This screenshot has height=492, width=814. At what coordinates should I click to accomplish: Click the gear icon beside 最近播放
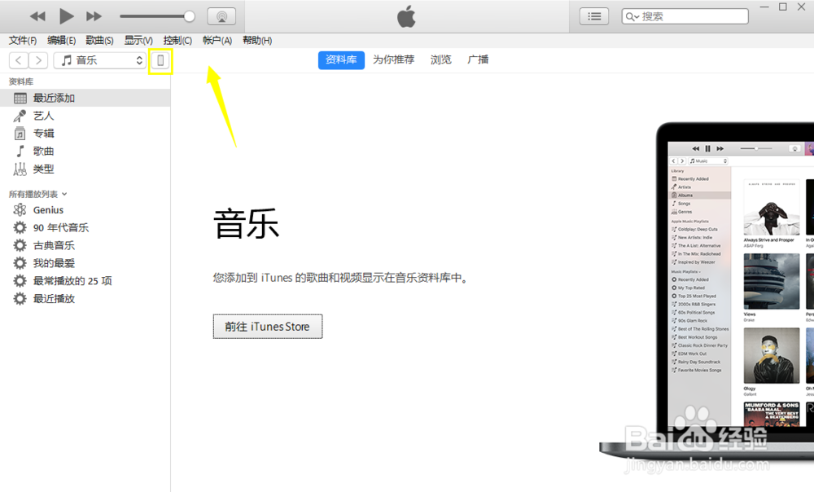[x=20, y=298]
